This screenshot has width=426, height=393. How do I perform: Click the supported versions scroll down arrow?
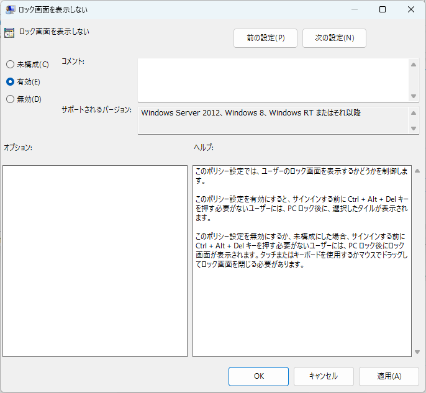[x=414, y=129]
